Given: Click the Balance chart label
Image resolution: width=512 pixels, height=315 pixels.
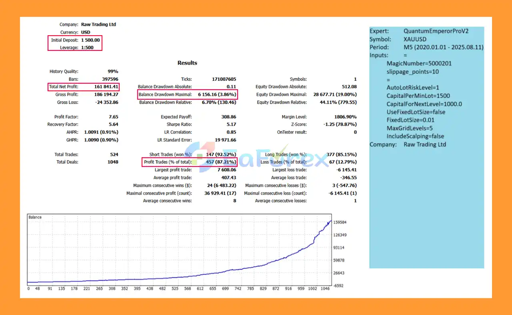Looking at the screenshot, I should point(35,217).
